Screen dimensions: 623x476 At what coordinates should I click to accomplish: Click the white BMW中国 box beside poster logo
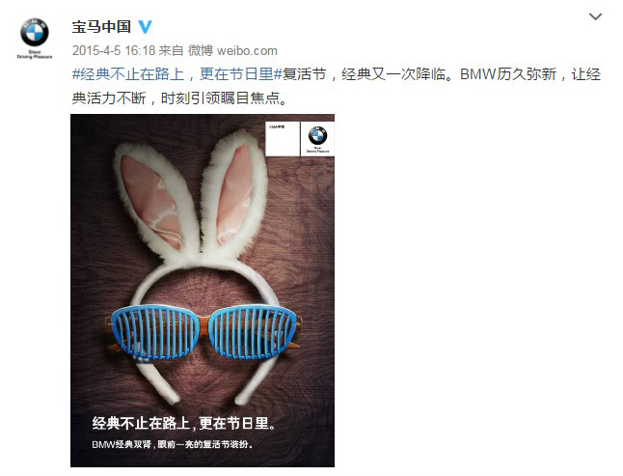click(x=283, y=138)
